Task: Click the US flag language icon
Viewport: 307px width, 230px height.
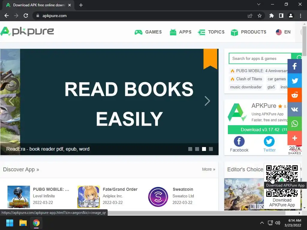Action: pos(279,32)
